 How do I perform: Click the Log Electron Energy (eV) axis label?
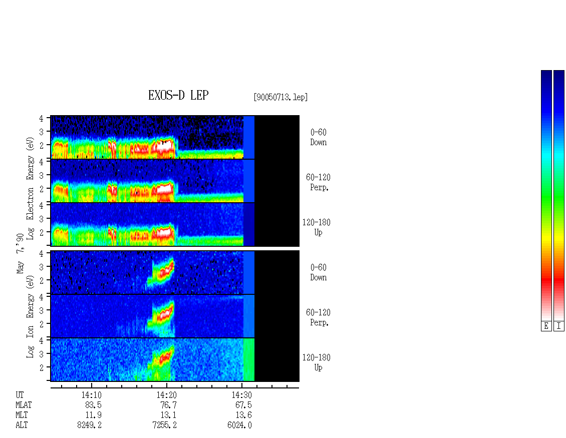[x=30, y=188]
